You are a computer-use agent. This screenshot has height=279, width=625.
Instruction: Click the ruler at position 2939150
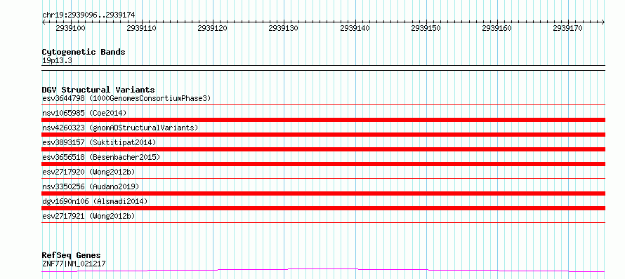tap(426, 28)
